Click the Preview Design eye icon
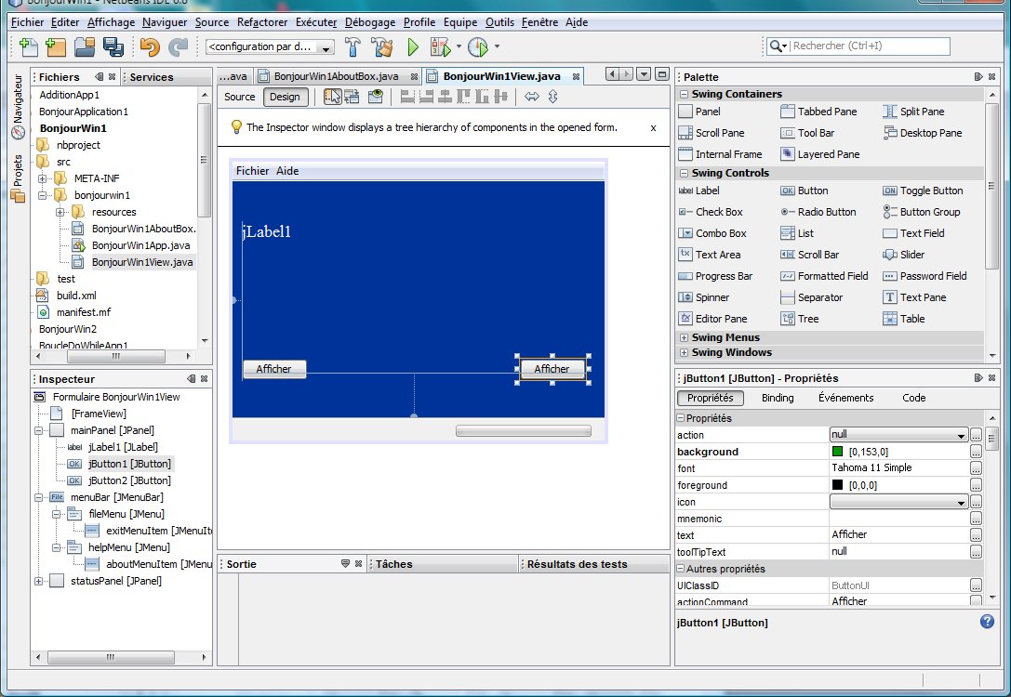The height and width of the screenshot is (697, 1011). pyautogui.click(x=375, y=97)
